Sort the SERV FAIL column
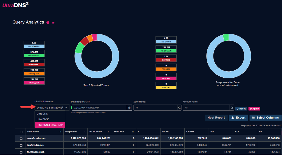The image size is (282, 155). [133, 132]
